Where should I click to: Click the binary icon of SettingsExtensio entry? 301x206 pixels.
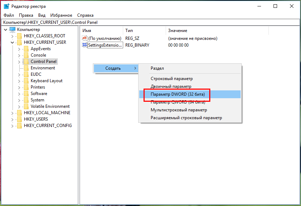click(x=85, y=45)
